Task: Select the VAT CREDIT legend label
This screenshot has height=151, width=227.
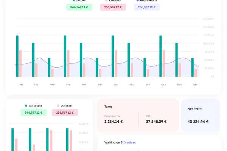Action: point(35,106)
